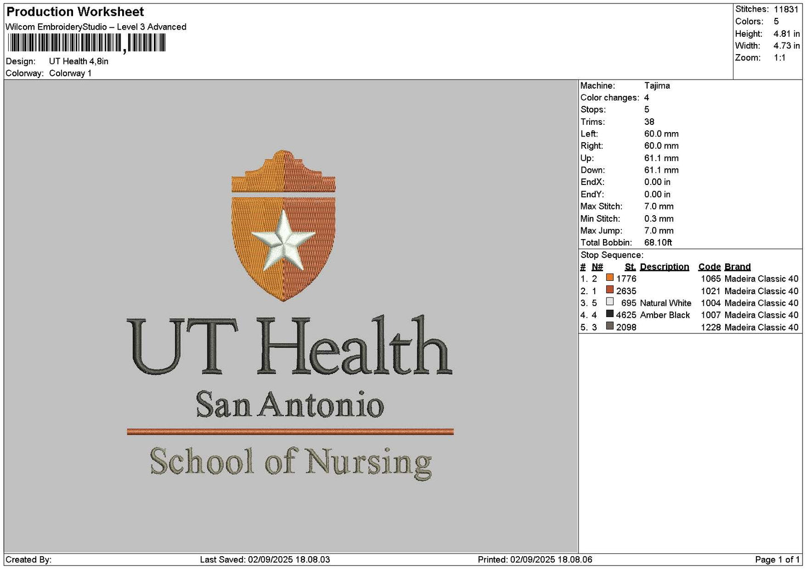This screenshot has width=806, height=569.
Task: Click the Max Stitch value 7.0 mm
Action: click(x=659, y=206)
